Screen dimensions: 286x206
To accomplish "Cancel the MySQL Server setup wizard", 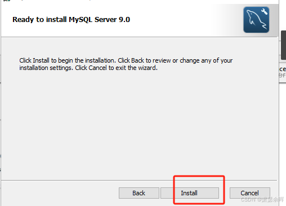I will click(250, 193).
